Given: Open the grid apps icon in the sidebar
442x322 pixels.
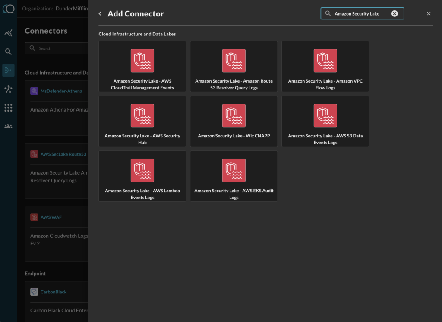Looking at the screenshot, I should click(x=8, y=108).
